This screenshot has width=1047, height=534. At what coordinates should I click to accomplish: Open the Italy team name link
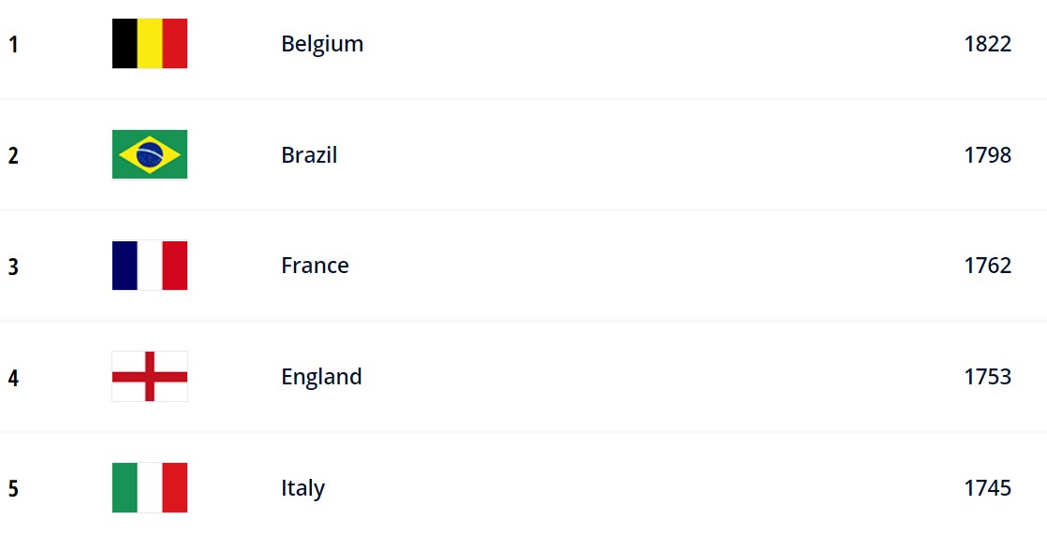pos(302,489)
